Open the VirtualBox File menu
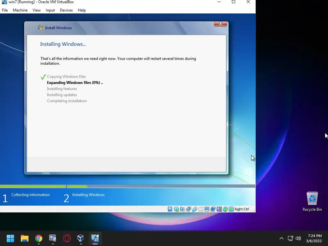 point(5,10)
